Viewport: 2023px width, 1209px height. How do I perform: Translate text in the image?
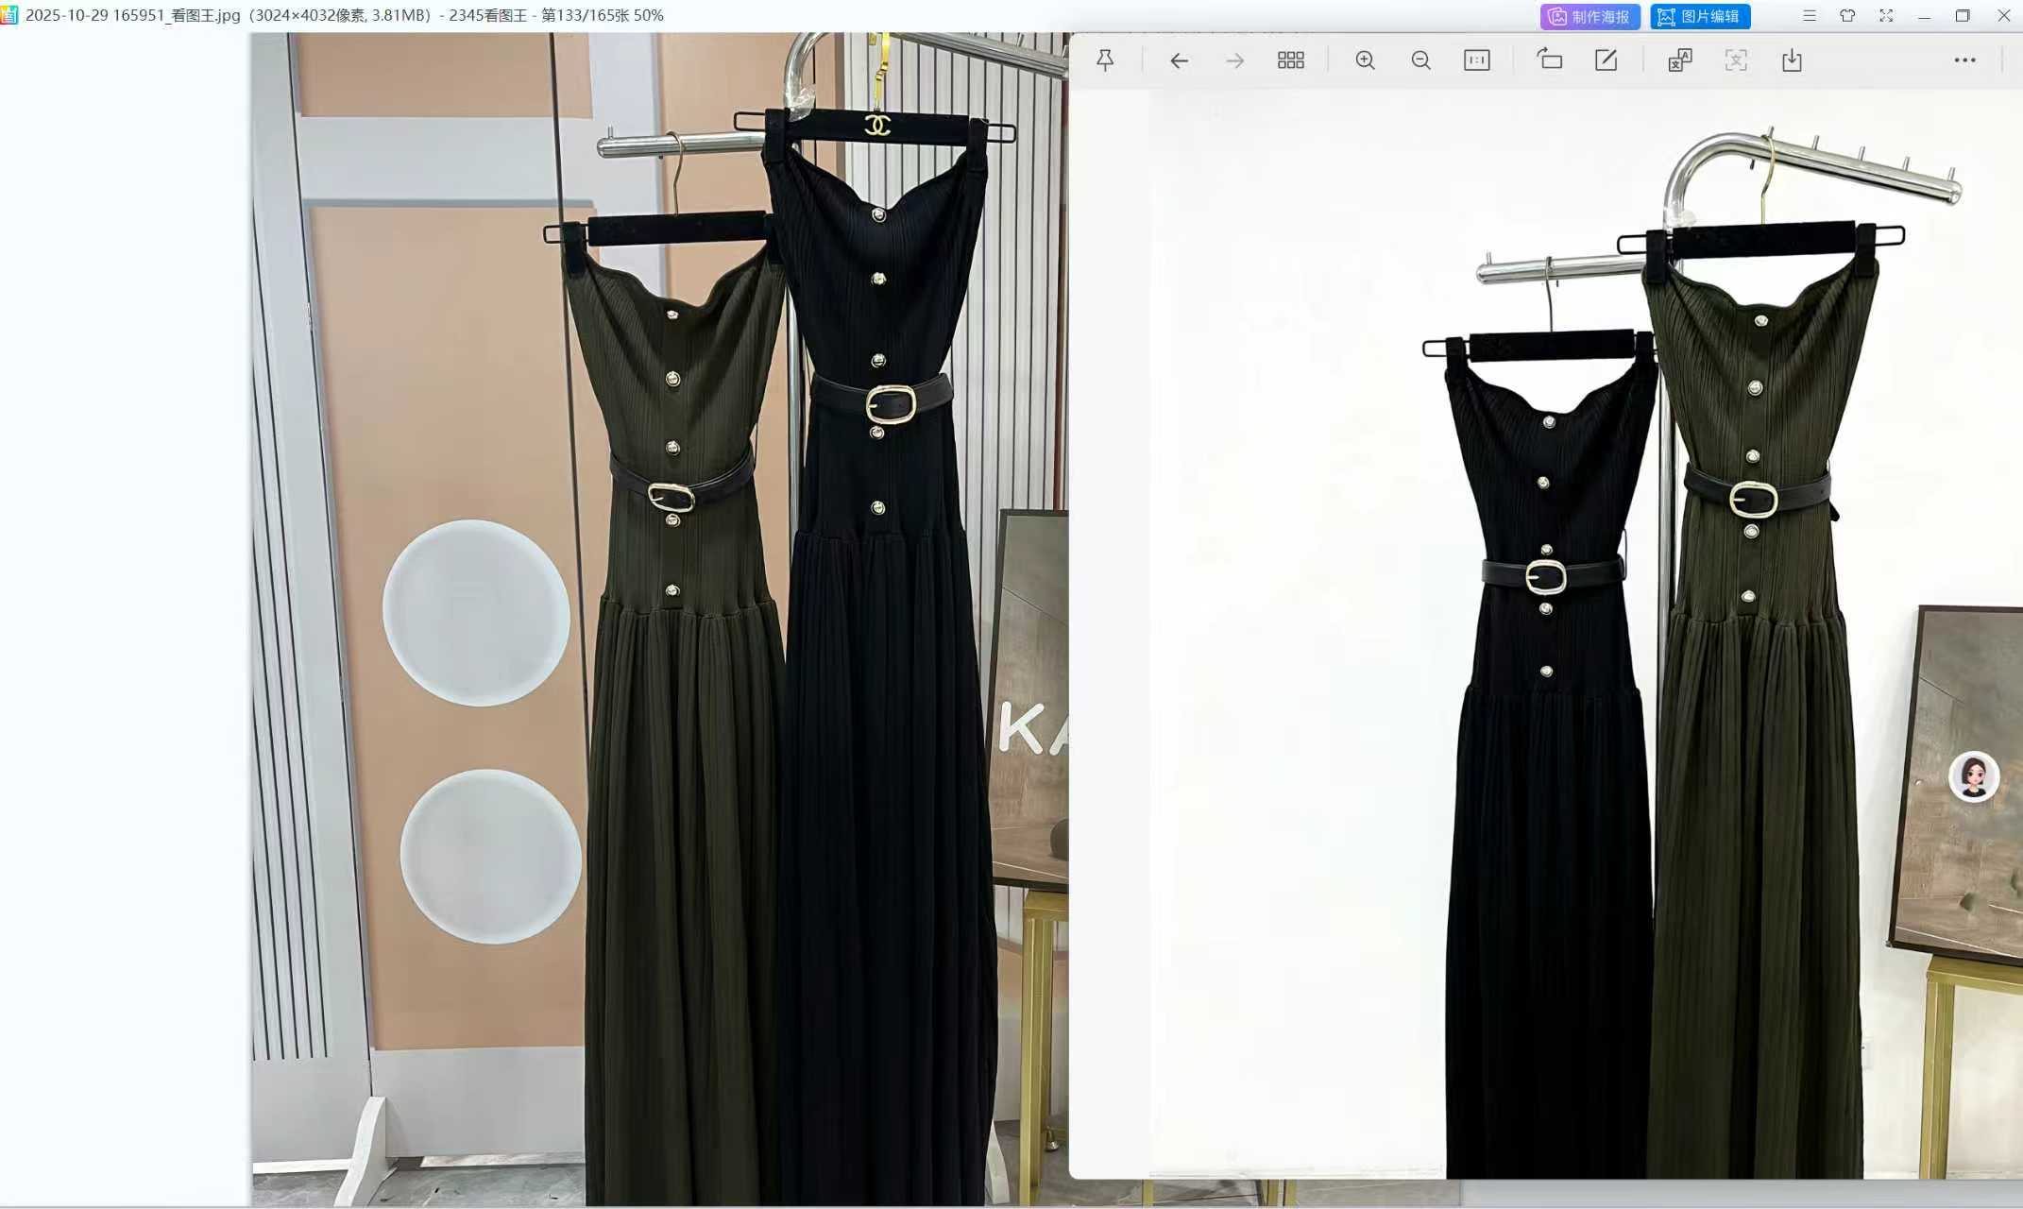point(1679,60)
